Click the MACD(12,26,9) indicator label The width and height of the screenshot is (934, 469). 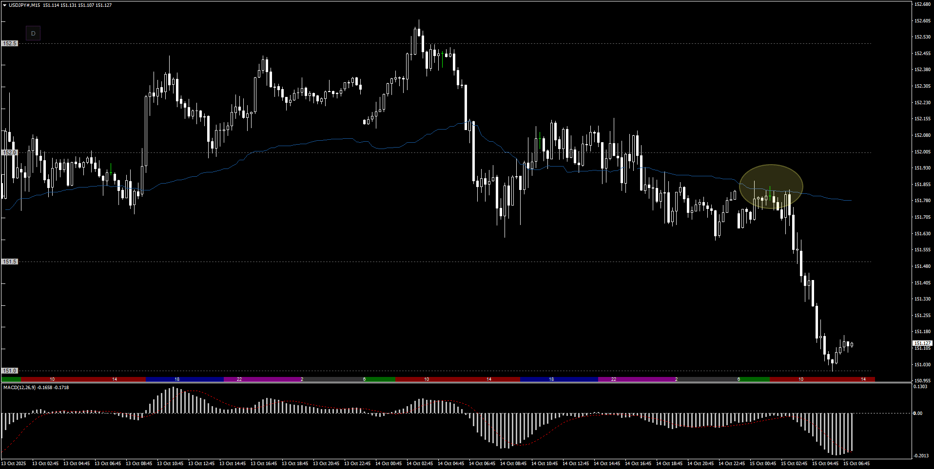[x=36, y=388]
